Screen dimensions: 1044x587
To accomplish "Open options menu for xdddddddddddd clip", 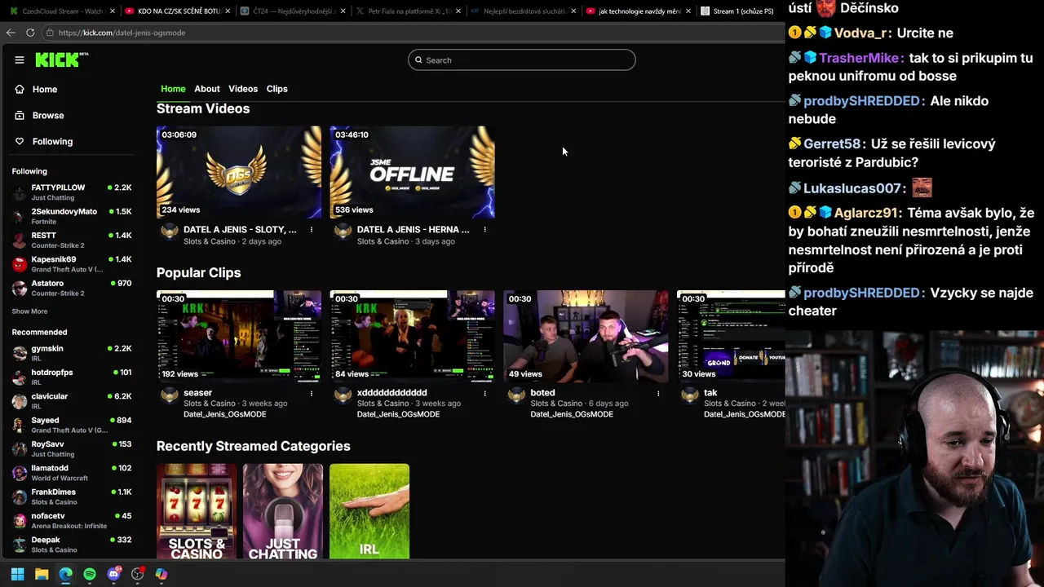I will coord(484,393).
